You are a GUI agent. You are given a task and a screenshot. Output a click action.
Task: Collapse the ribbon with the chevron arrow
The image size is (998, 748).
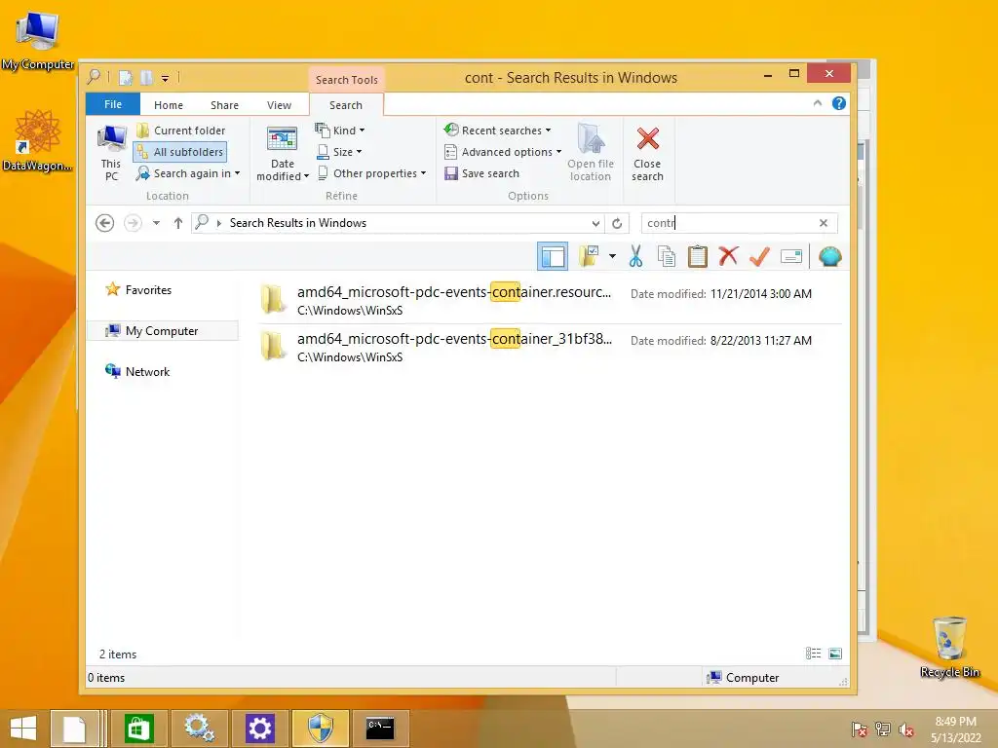point(818,103)
